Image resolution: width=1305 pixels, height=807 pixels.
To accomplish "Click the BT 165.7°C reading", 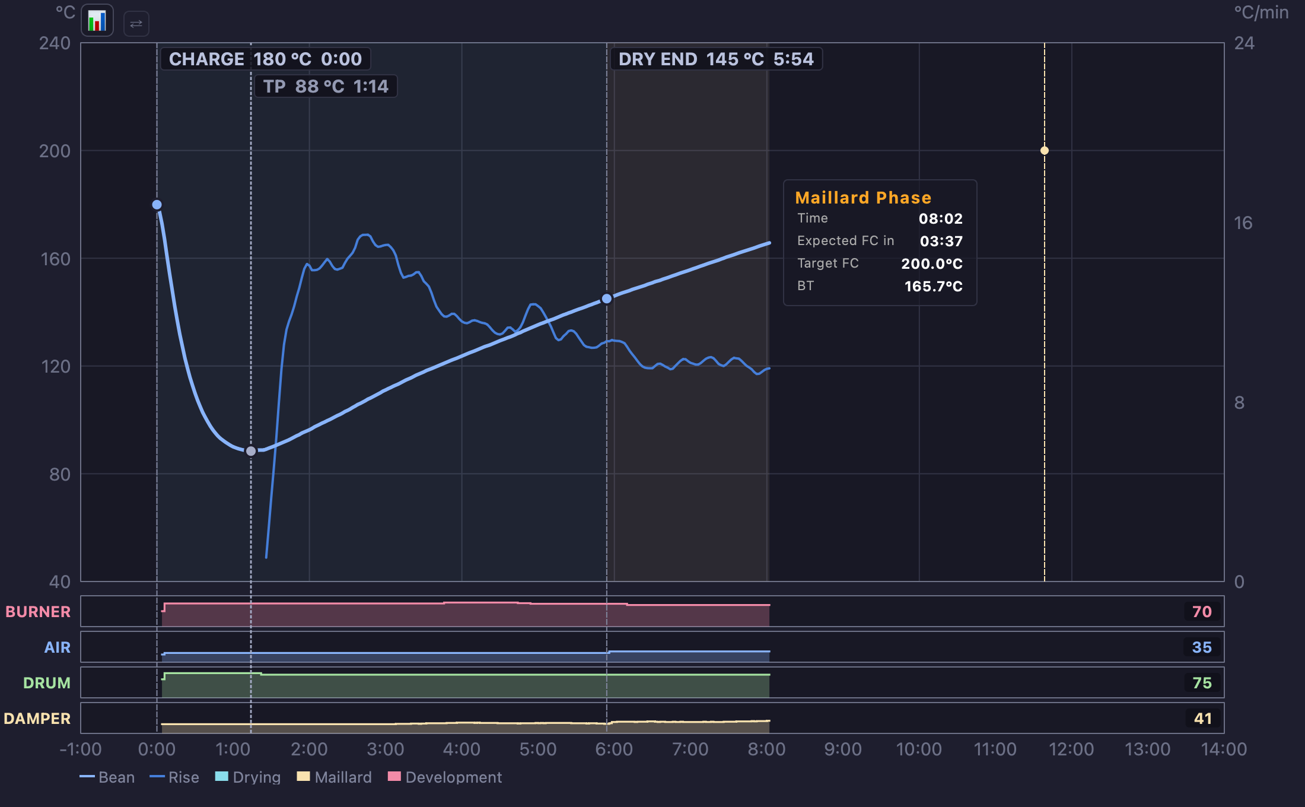I will coord(934,286).
